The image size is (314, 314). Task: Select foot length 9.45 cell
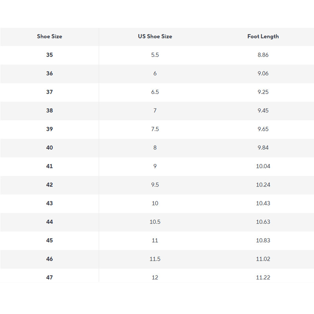pyautogui.click(x=263, y=111)
